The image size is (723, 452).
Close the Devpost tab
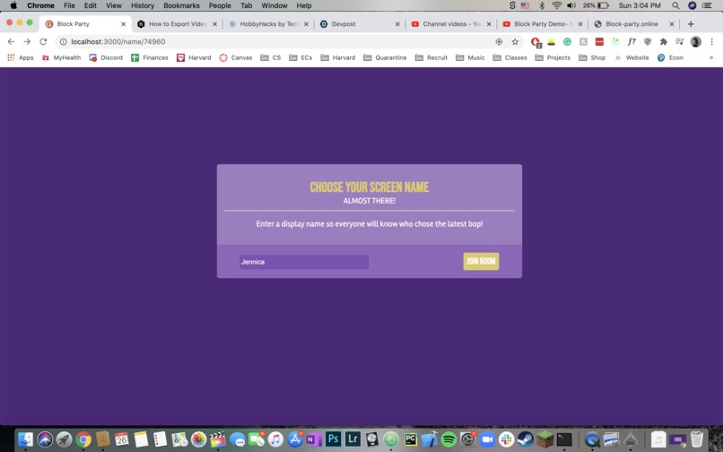(397, 24)
